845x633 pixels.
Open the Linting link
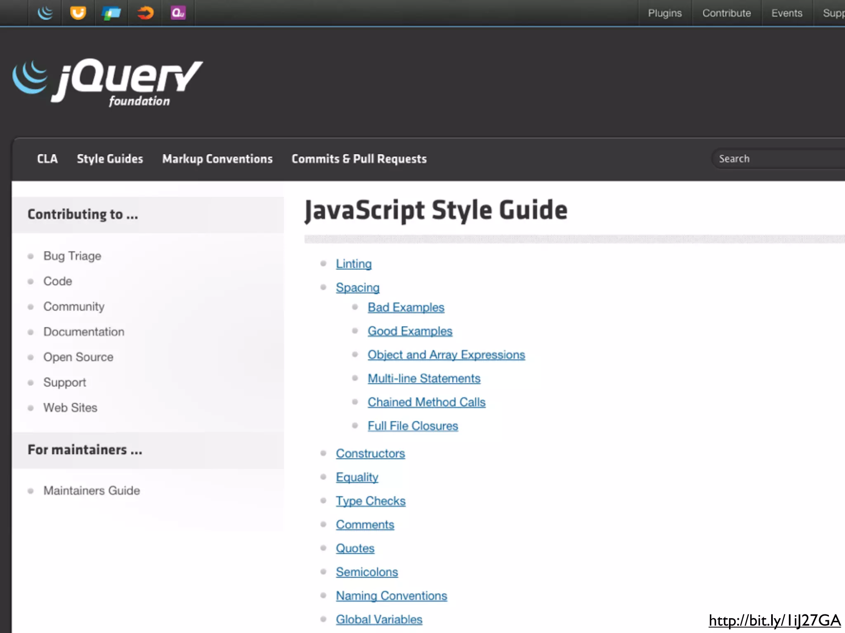pos(354,264)
